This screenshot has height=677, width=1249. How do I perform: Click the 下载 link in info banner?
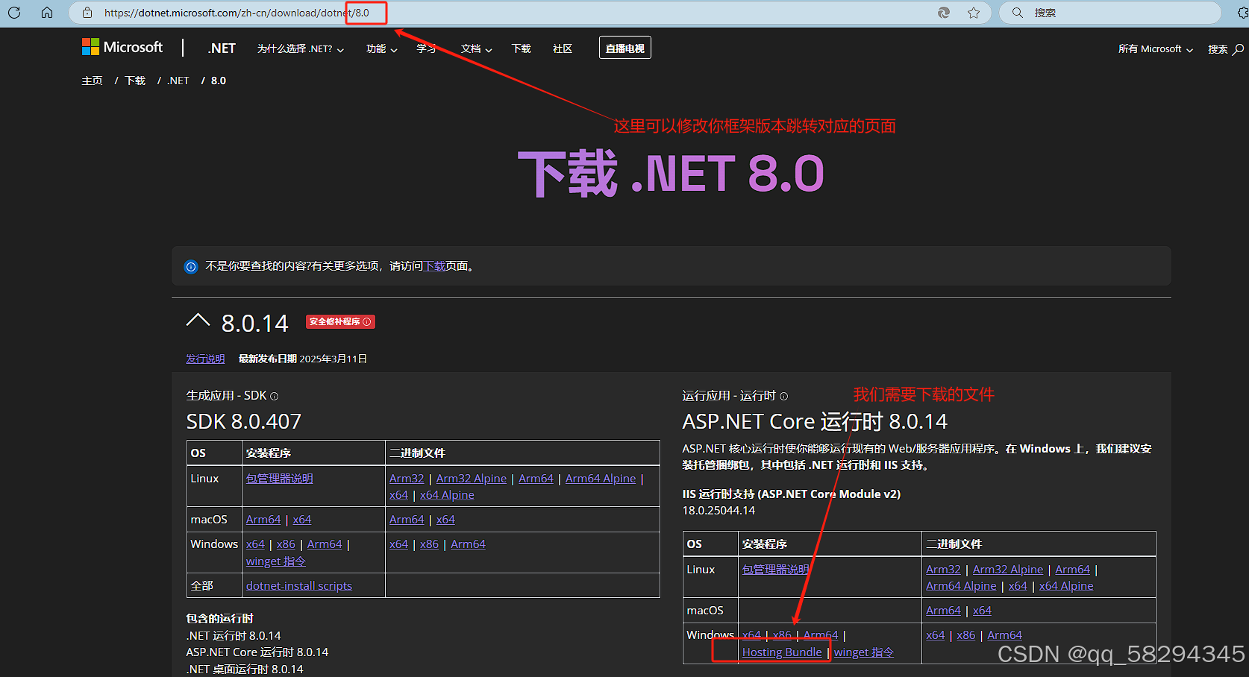434,266
